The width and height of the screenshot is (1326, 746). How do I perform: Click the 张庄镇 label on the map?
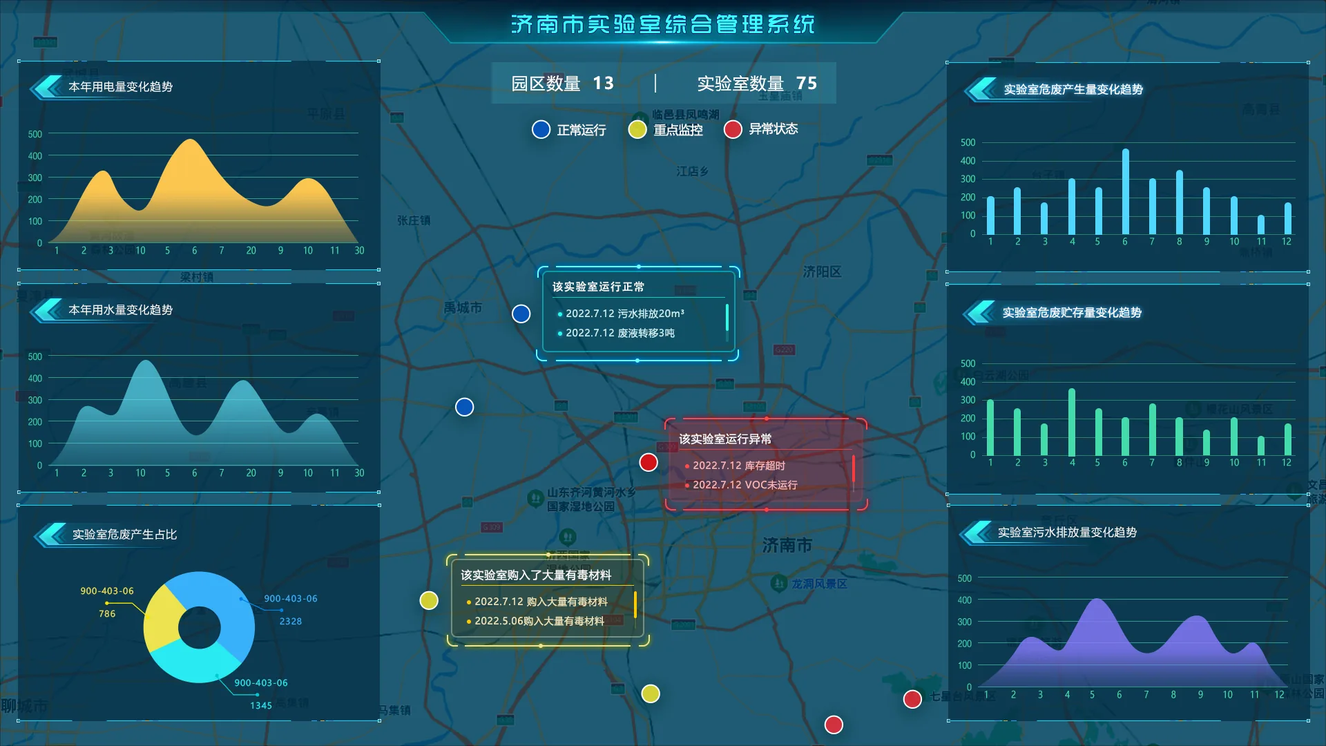[414, 220]
